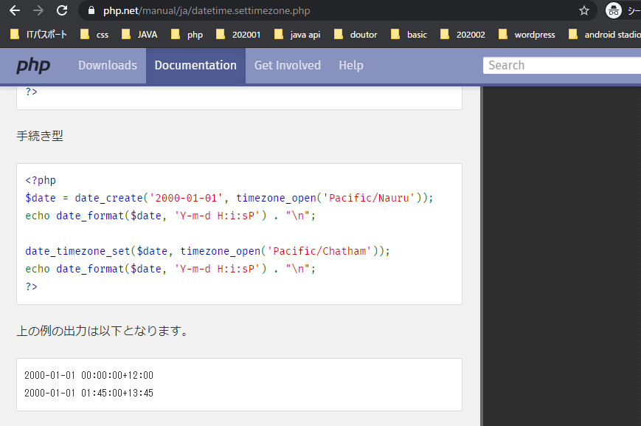
Task: Go forward with the browser arrow
Action: [38, 10]
